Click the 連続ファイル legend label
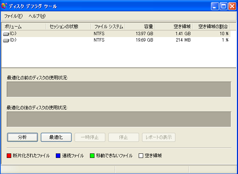Screen dimensions: 238x174 pyautogui.click(x=73, y=156)
